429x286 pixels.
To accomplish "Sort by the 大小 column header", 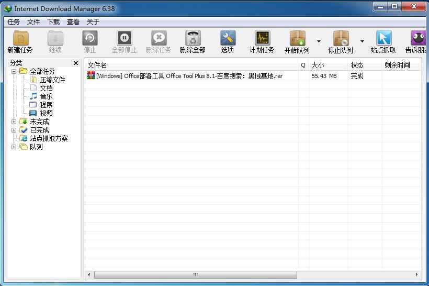I will pyautogui.click(x=329, y=65).
